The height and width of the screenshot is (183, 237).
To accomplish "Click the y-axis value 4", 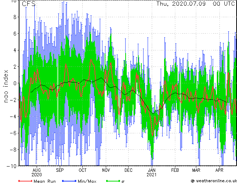I will point(15,50).
